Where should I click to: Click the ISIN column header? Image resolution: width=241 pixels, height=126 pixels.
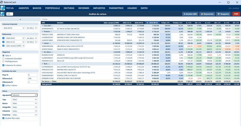(43, 23)
